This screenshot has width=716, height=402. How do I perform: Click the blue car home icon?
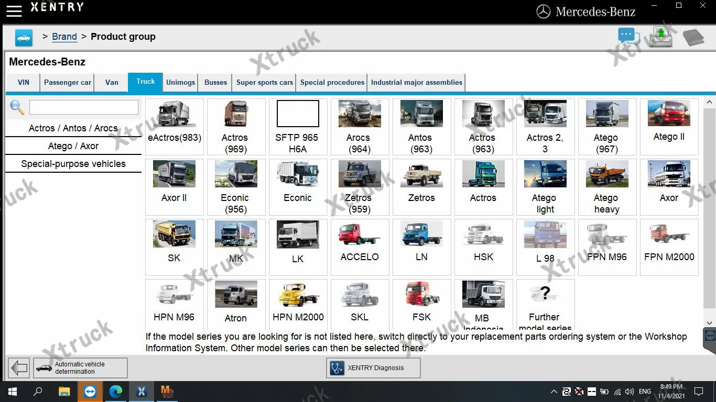coord(24,38)
